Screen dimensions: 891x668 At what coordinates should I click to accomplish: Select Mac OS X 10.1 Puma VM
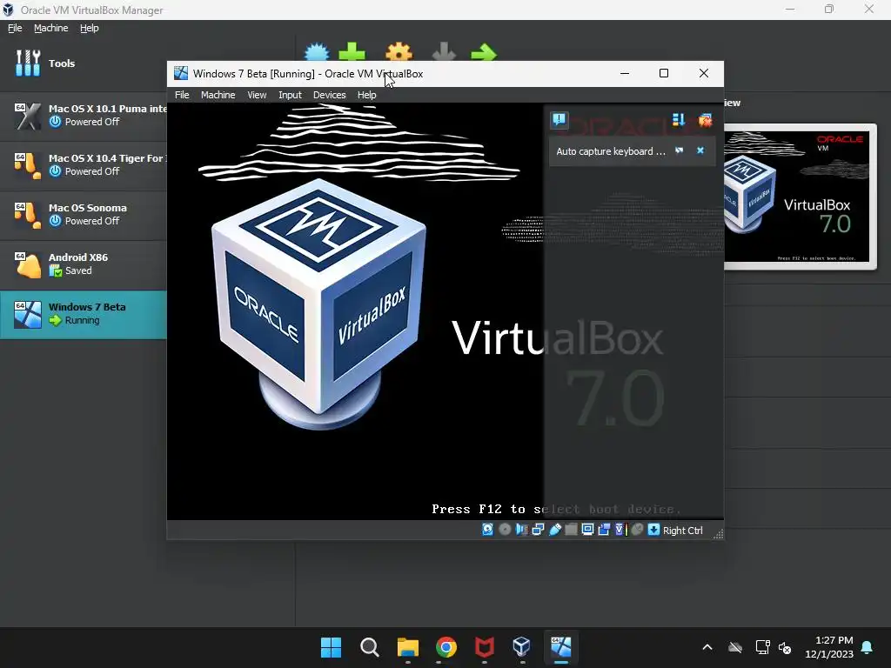84,116
